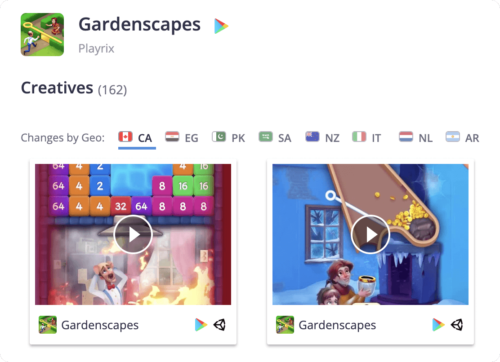Play the blue winter coins creative video

[370, 234]
